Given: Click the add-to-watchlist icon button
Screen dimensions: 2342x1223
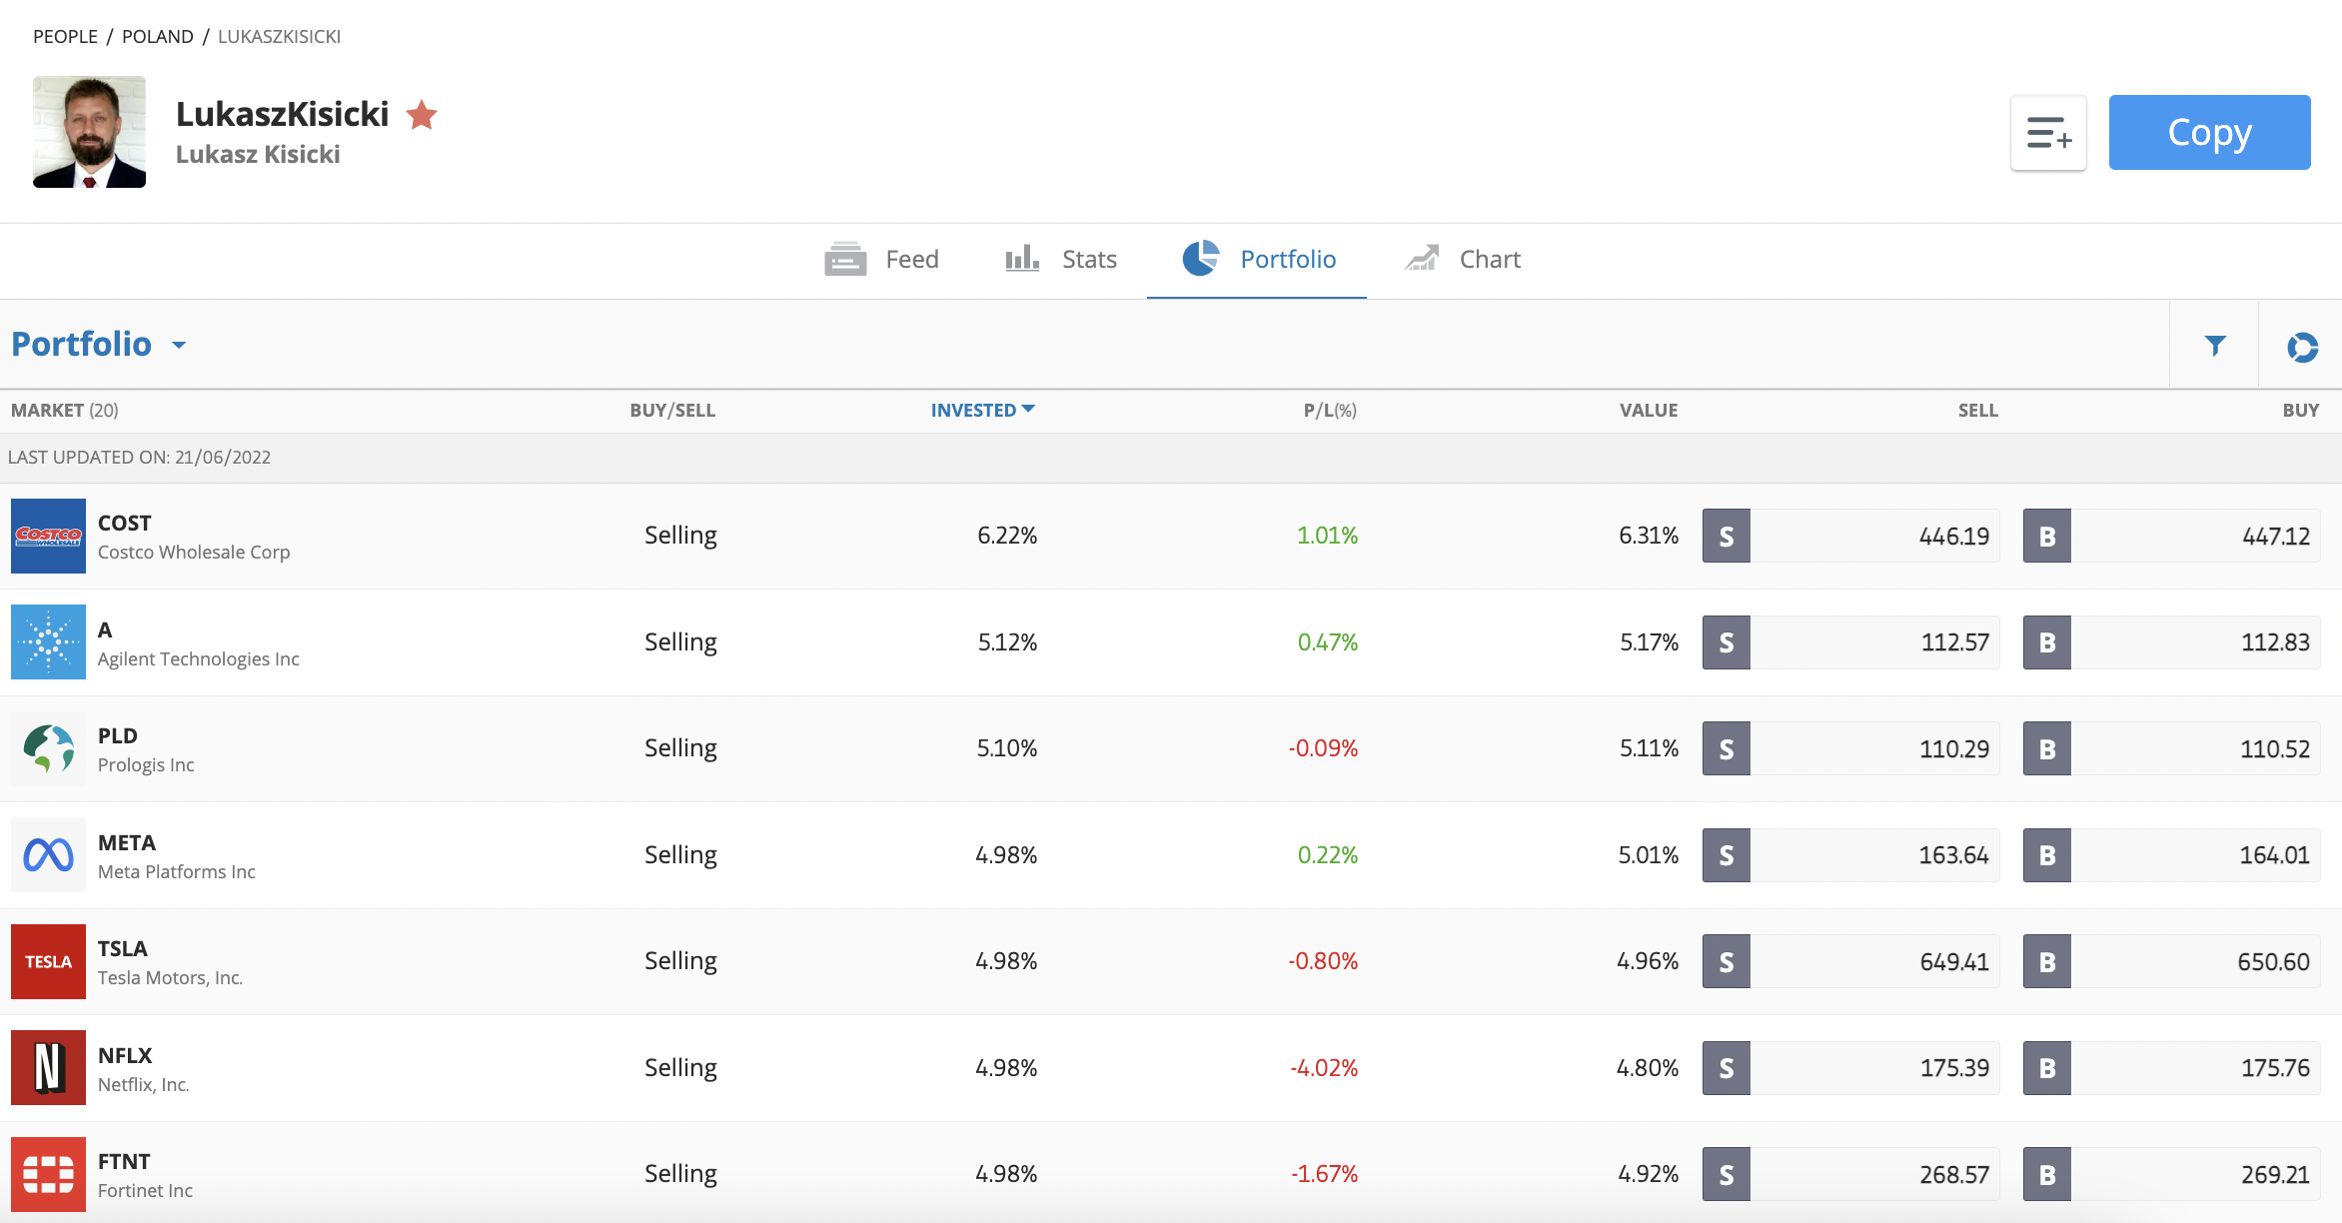Looking at the screenshot, I should coord(2048,133).
